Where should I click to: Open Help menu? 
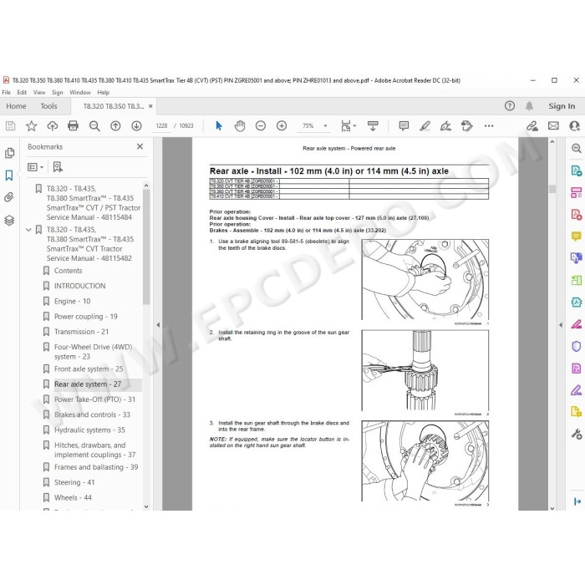(104, 92)
